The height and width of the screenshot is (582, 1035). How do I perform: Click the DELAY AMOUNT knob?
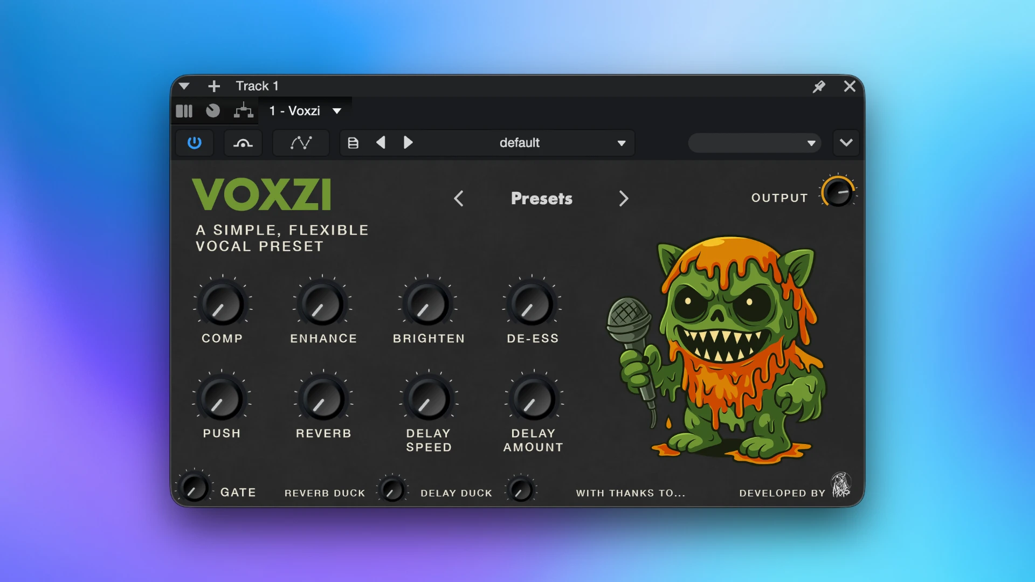pos(534,399)
